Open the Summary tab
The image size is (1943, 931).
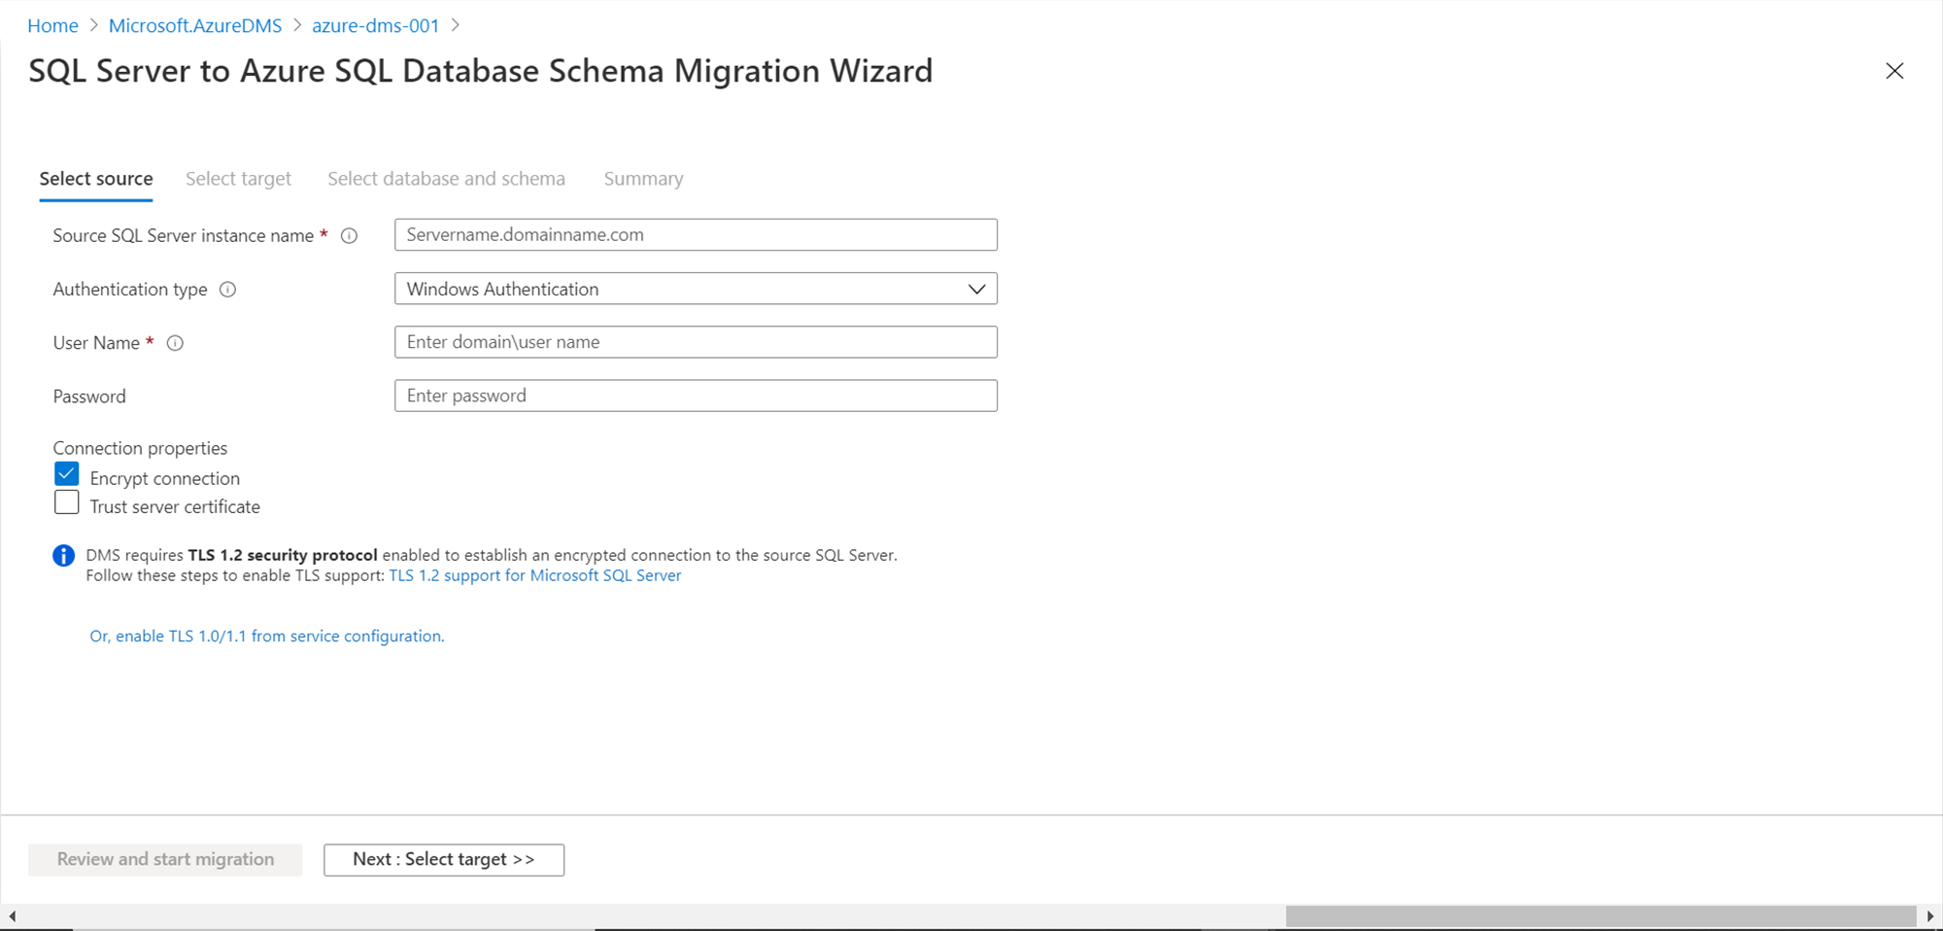click(x=643, y=179)
